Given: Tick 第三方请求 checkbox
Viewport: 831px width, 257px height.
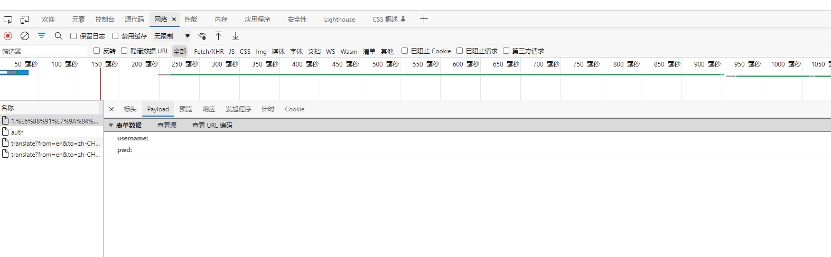Looking at the screenshot, I should tap(506, 51).
